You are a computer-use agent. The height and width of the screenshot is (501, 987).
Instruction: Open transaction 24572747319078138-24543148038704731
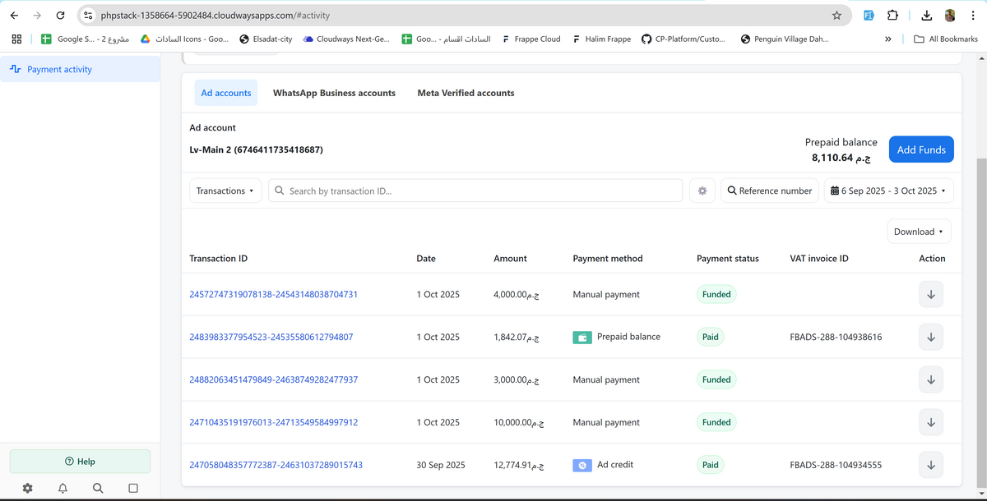coord(273,294)
